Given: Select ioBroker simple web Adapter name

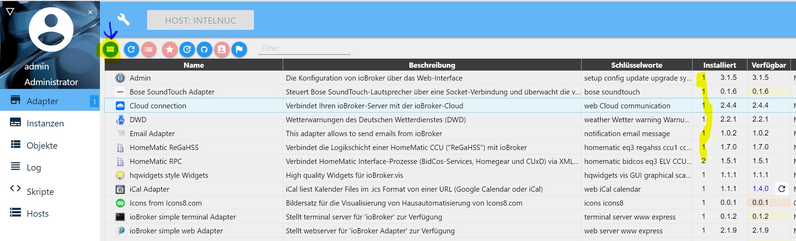Looking at the screenshot, I should (176, 231).
